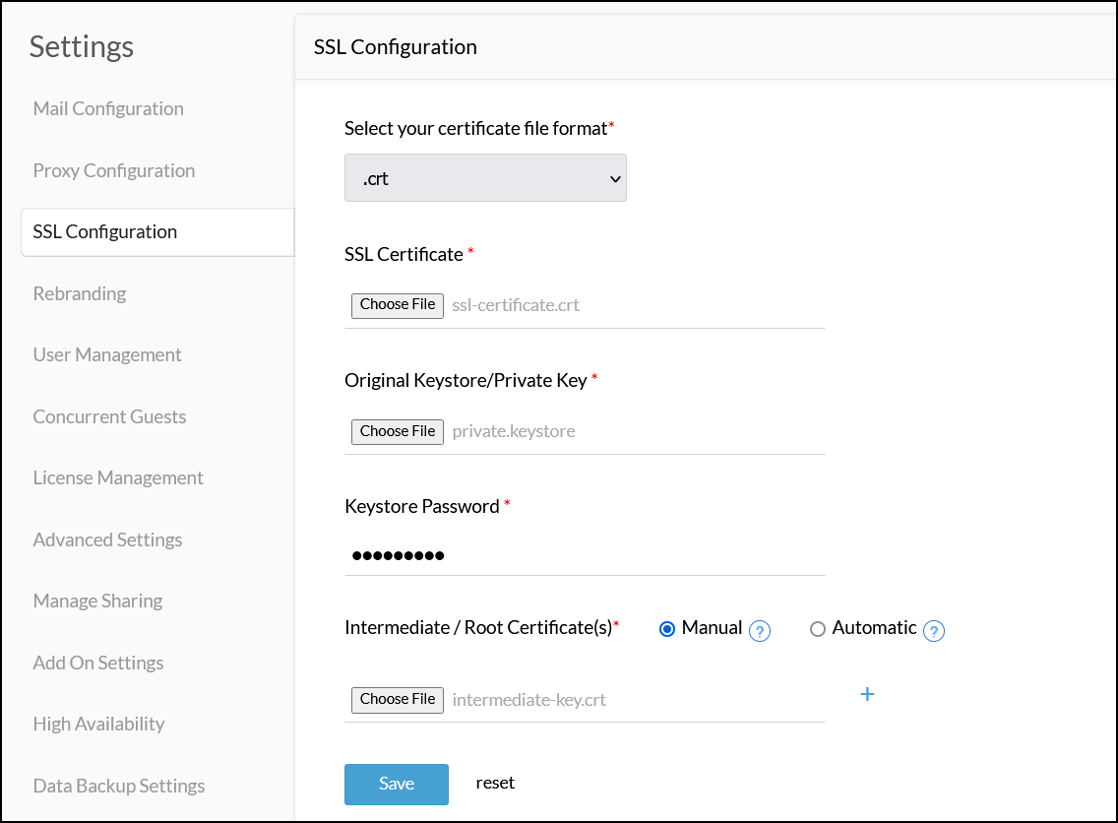Choose File for Original Keystore/Private Key
Viewport: 1118px width, 823px height.
point(398,431)
